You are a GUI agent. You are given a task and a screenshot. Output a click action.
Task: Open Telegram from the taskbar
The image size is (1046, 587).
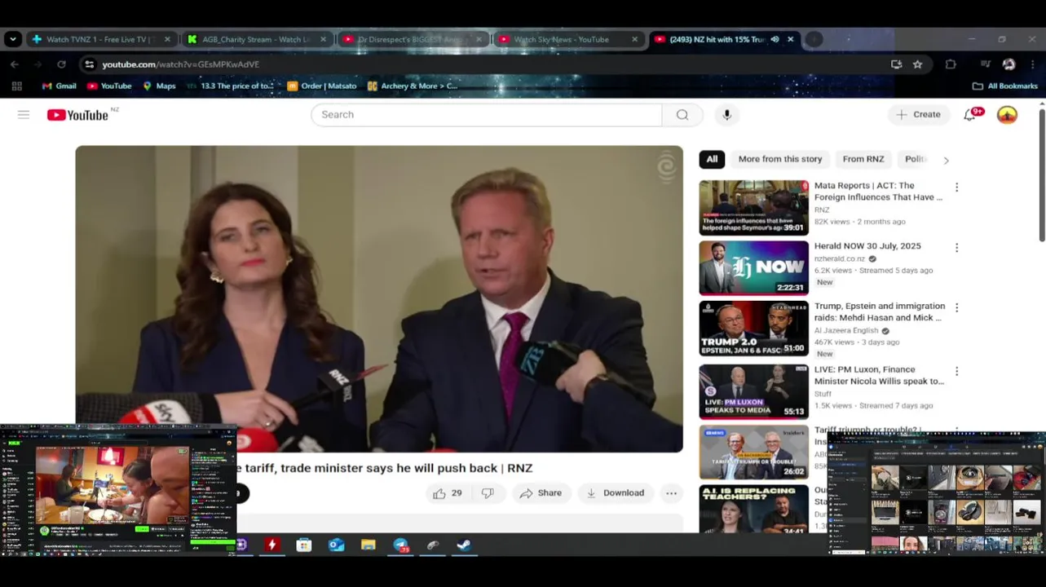click(x=400, y=545)
